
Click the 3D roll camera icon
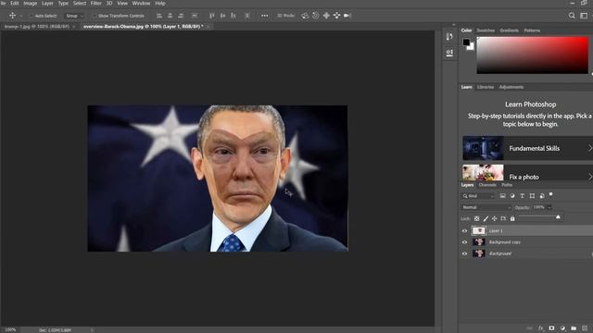click(x=315, y=16)
